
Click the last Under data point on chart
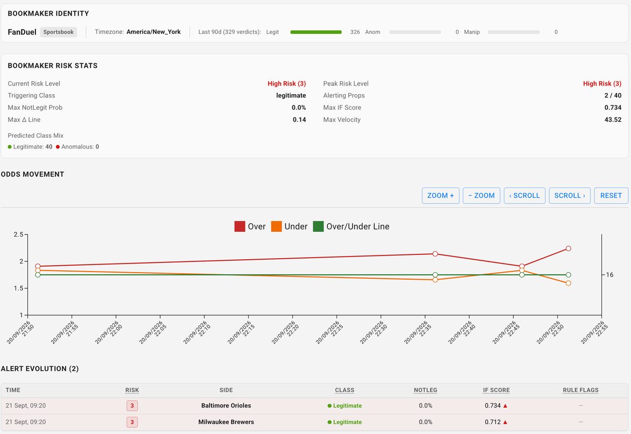coord(568,283)
